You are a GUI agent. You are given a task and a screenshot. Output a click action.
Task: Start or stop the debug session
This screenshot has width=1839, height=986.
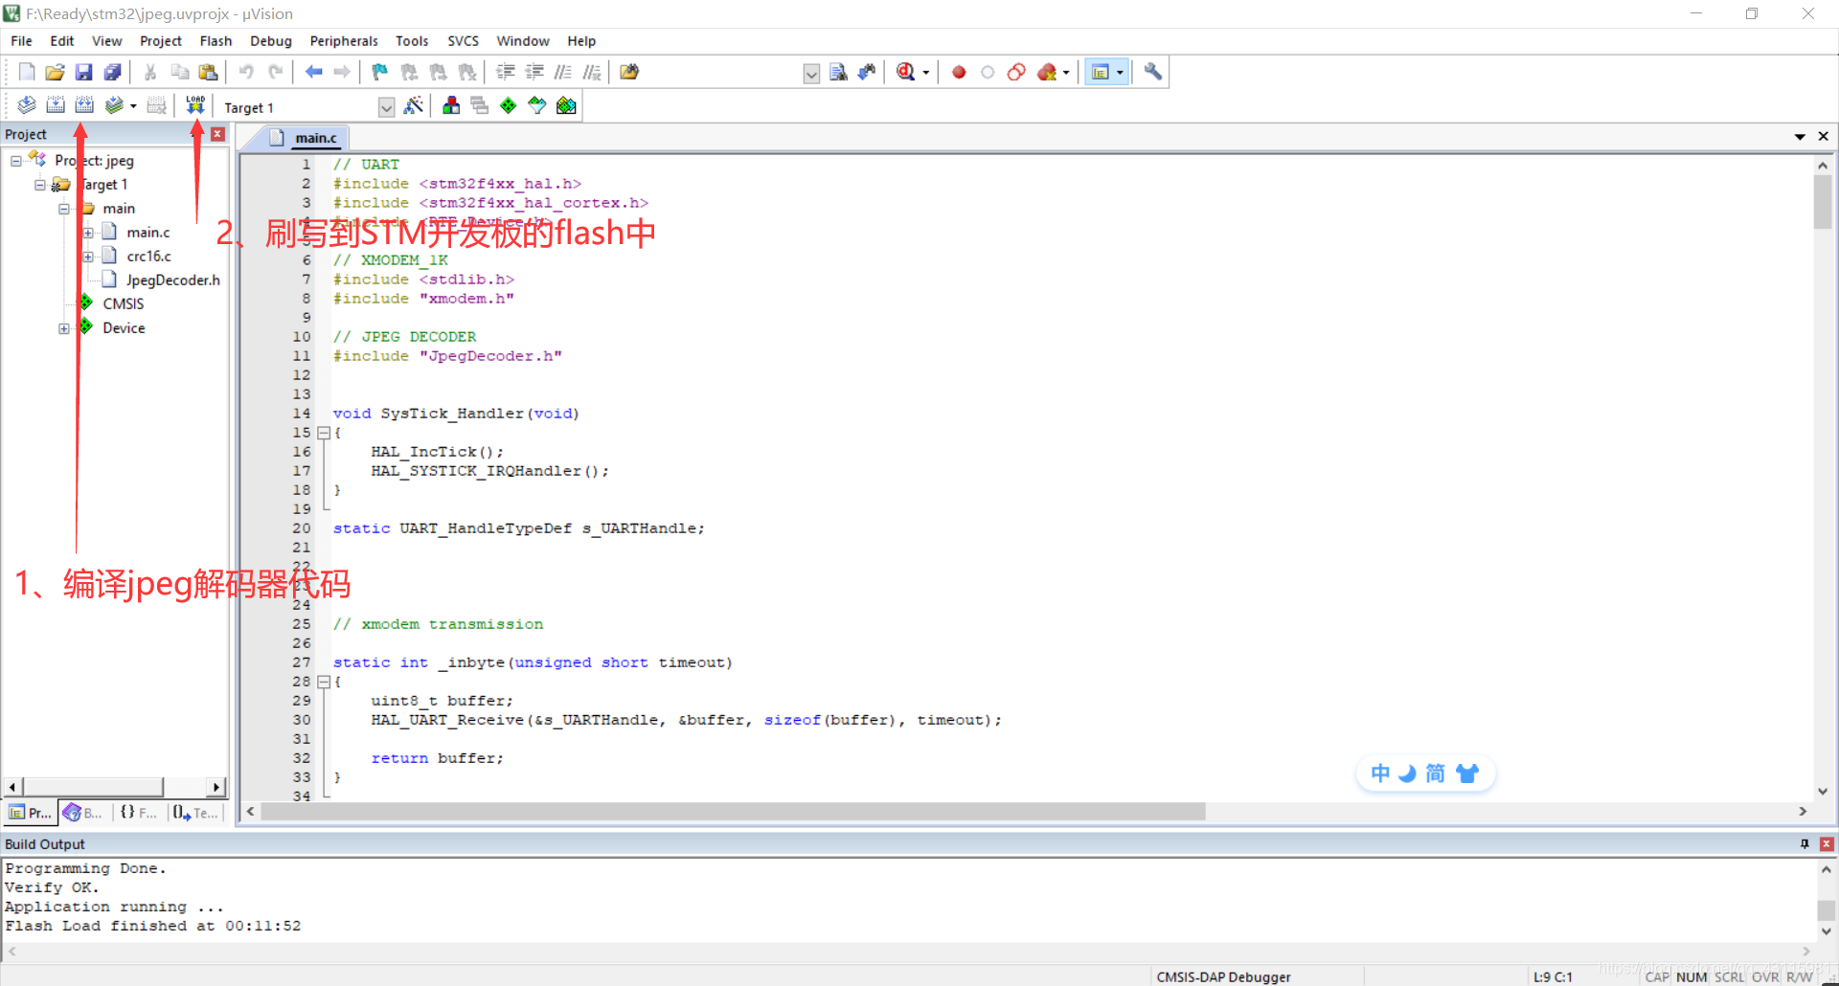(906, 72)
